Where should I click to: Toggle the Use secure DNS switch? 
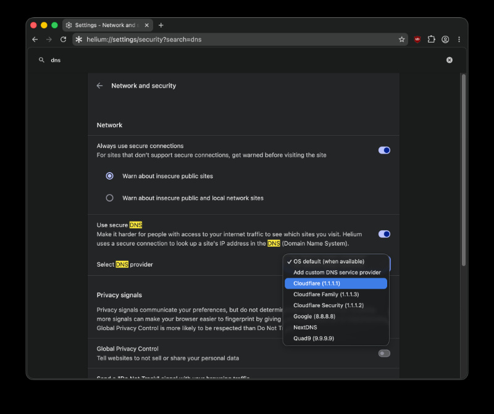pos(384,234)
